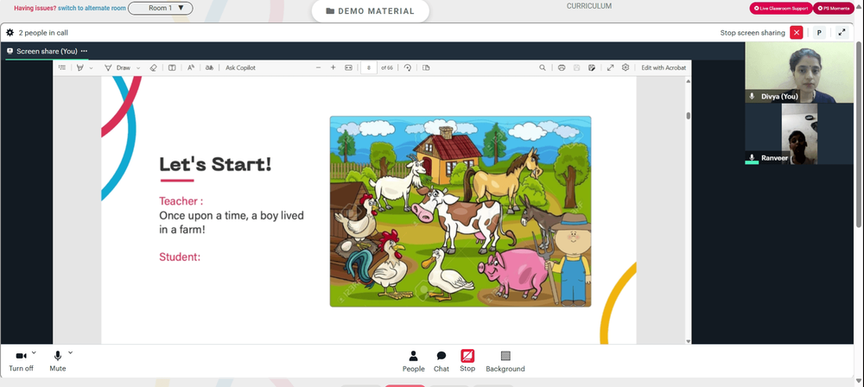Open the People panel
Viewport: 864px width, 387px height.
click(413, 362)
